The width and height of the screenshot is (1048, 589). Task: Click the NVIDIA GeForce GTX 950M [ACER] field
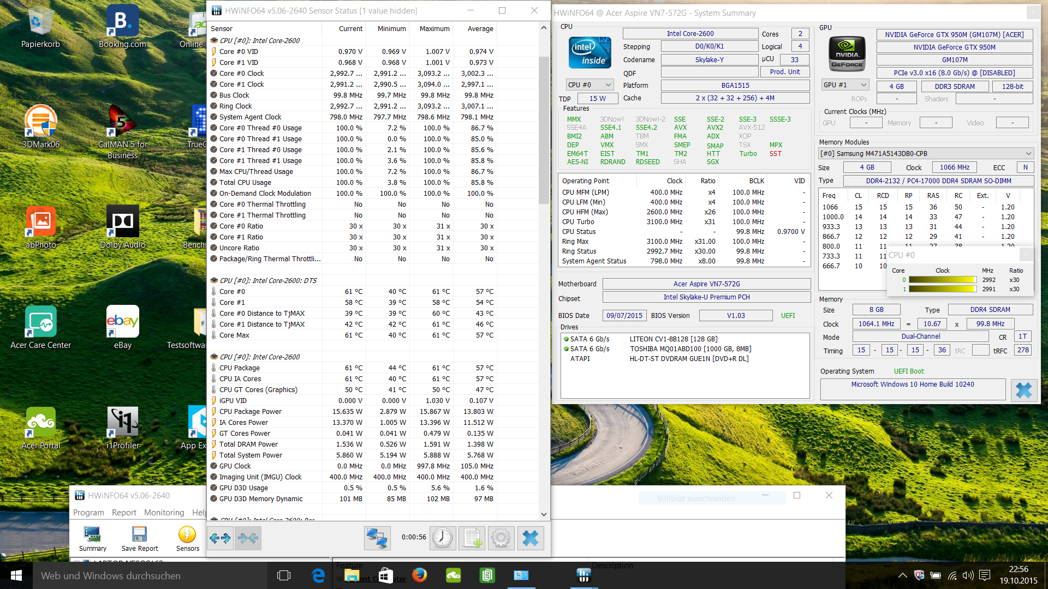(954, 34)
